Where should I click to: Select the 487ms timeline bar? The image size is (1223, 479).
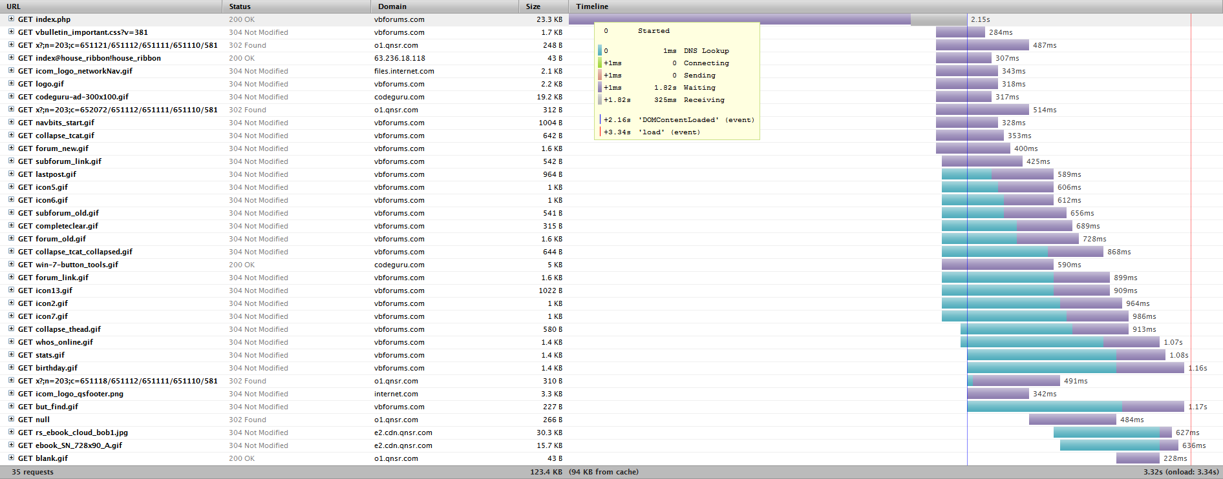click(x=983, y=45)
